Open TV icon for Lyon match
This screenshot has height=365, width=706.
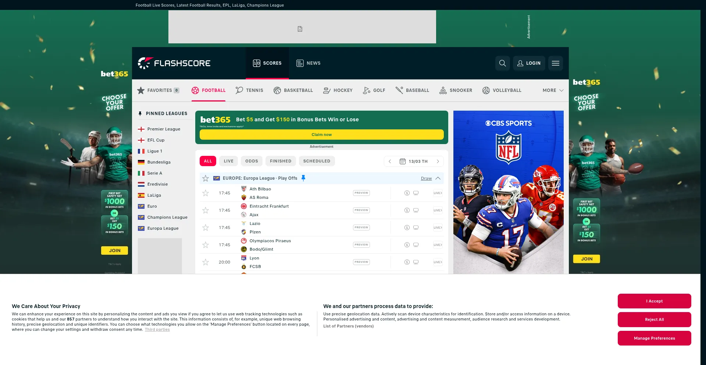[416, 262]
